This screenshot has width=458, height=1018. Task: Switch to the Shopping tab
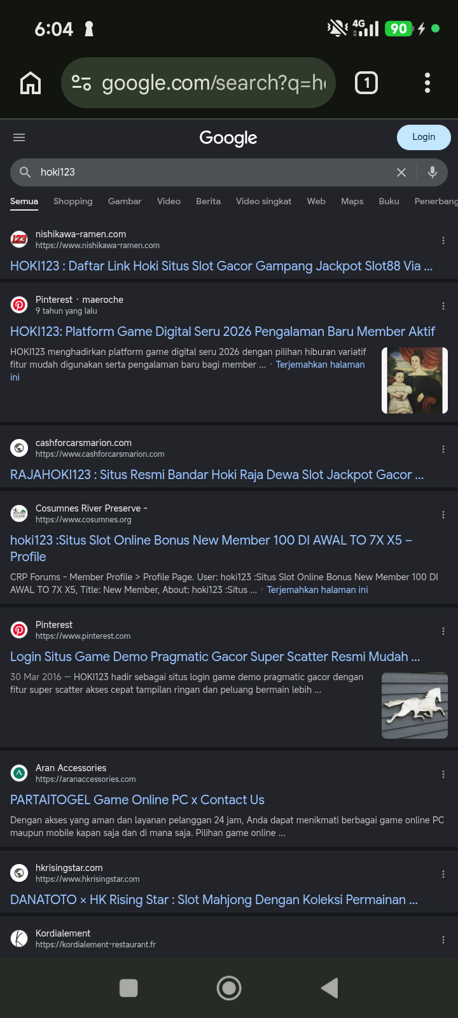pos(73,201)
